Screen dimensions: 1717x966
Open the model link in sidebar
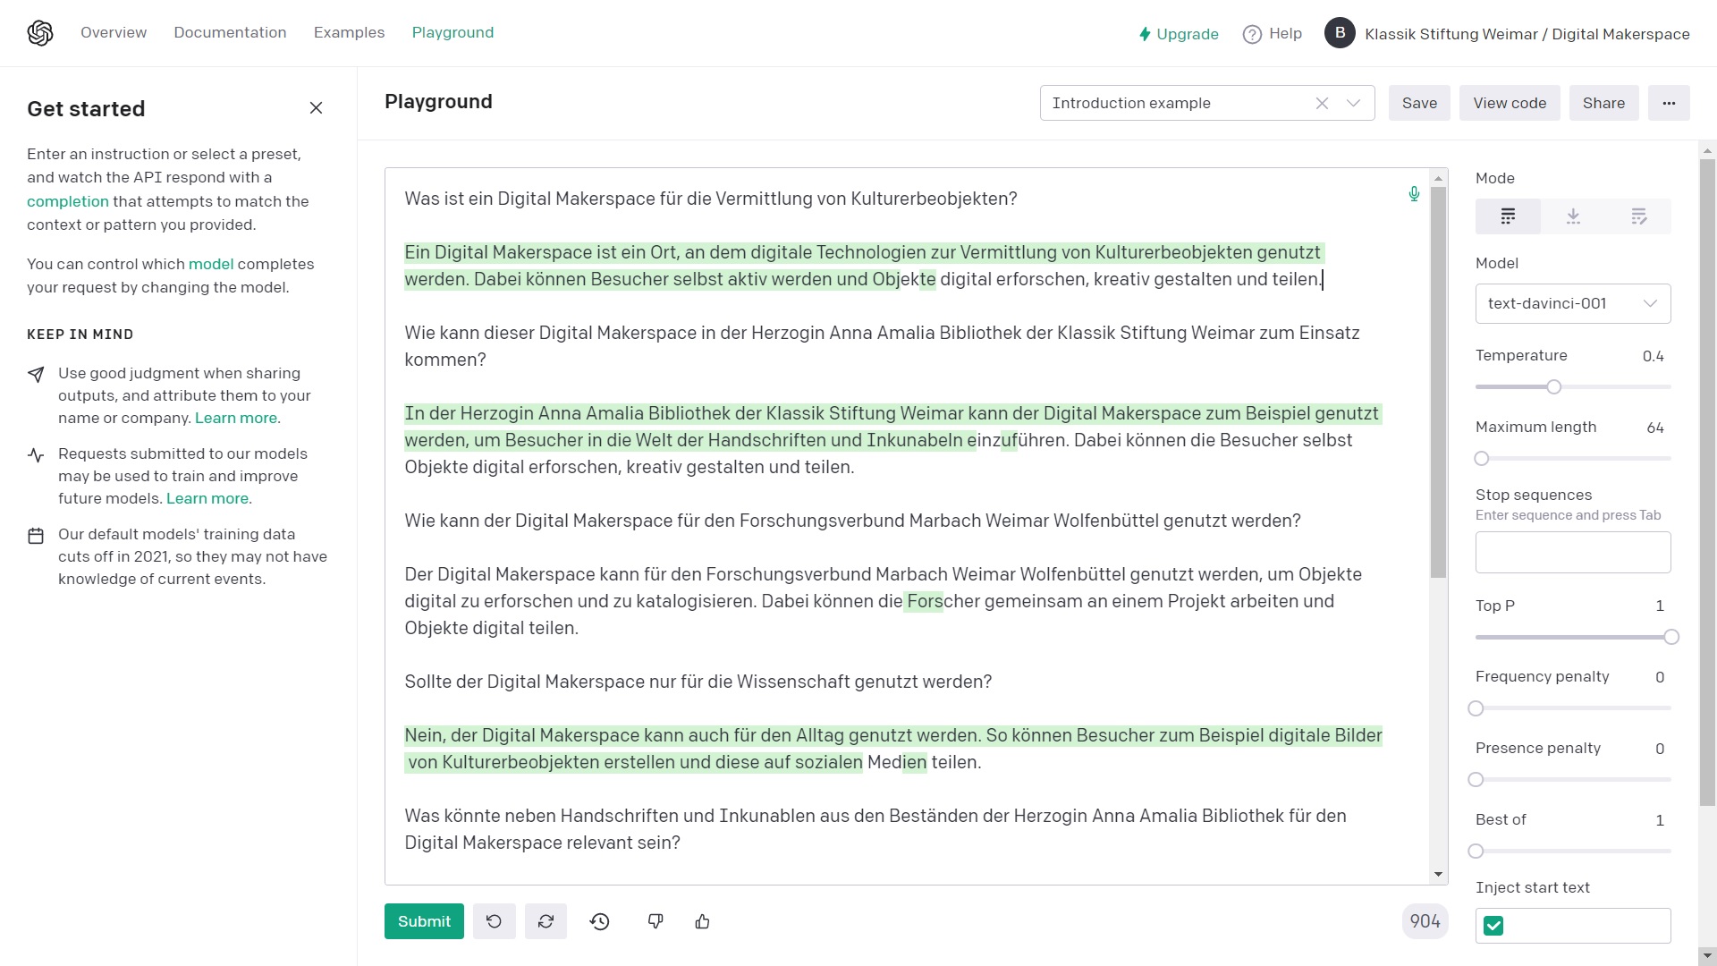211,264
